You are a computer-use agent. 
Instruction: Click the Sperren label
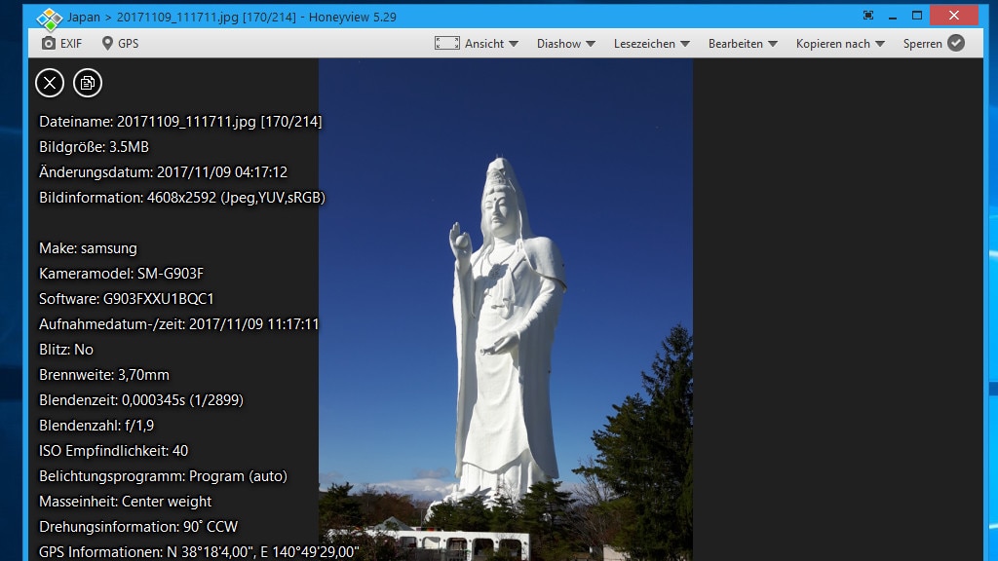[922, 44]
